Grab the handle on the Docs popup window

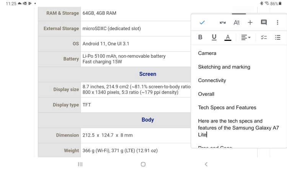[239, 14]
